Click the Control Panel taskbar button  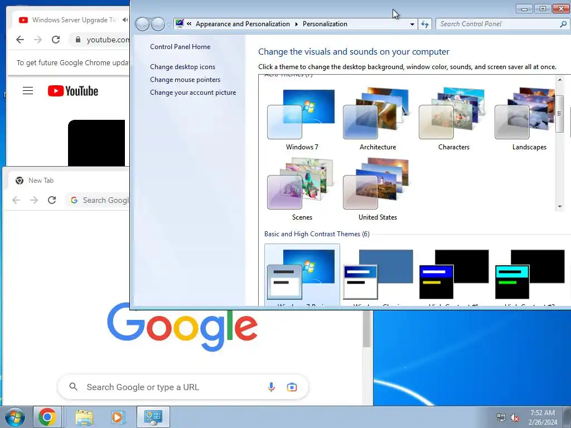pyautogui.click(x=153, y=417)
